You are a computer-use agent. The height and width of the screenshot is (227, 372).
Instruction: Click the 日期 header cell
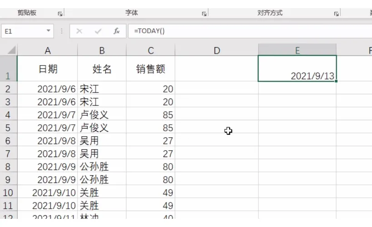pyautogui.click(x=47, y=69)
